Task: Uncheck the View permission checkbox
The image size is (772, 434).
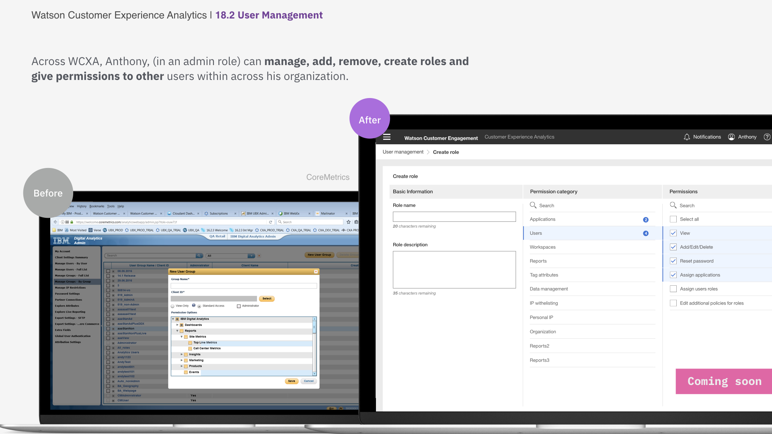Action: coord(673,233)
